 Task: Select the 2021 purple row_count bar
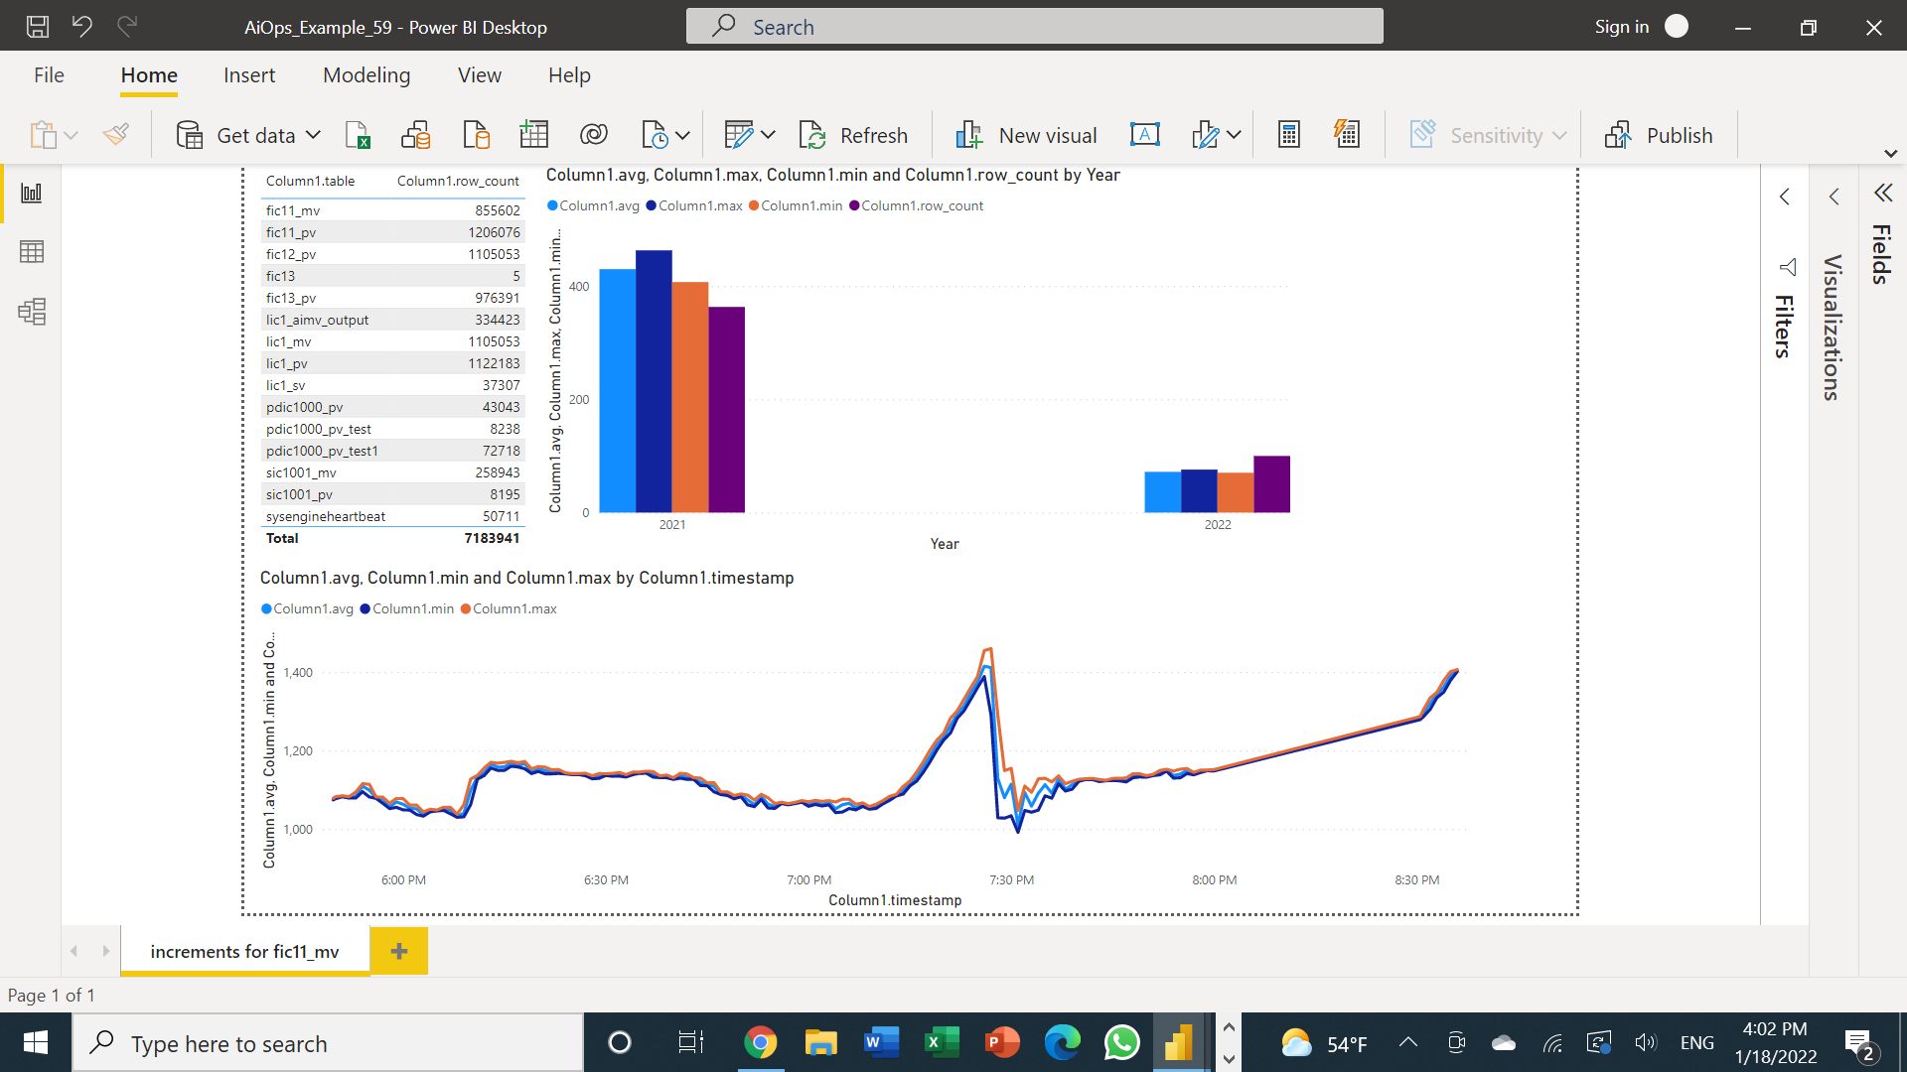pyautogui.click(x=726, y=410)
